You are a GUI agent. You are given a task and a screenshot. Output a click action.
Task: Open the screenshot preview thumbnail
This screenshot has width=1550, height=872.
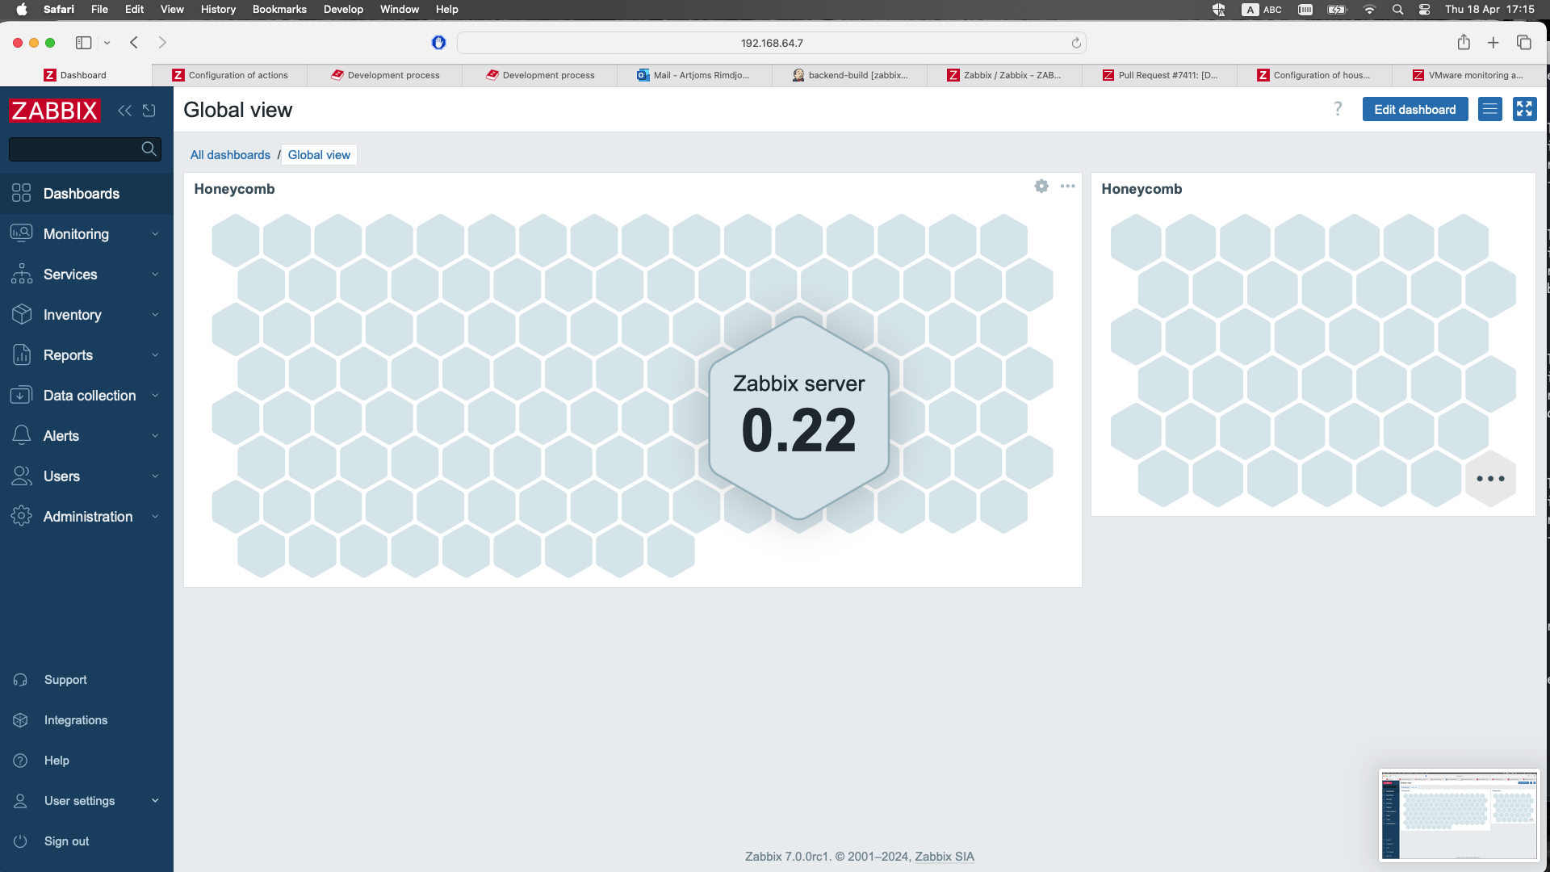(x=1459, y=815)
